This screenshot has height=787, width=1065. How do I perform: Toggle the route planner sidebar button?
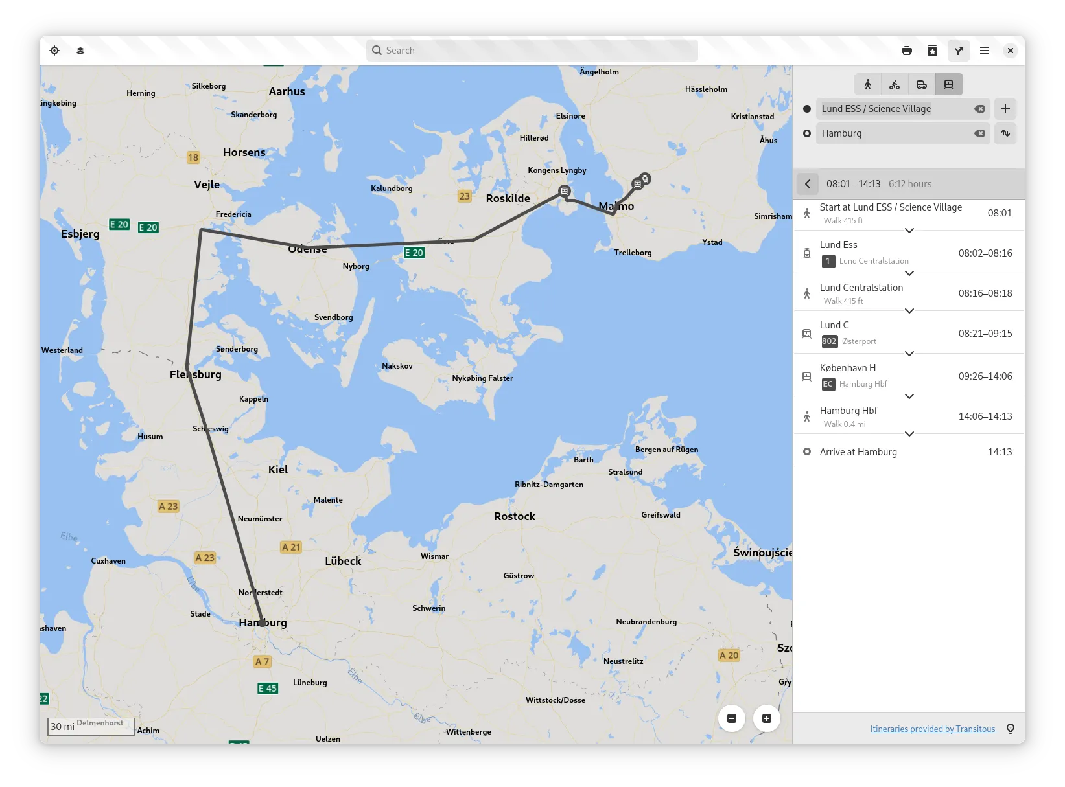[x=959, y=51]
